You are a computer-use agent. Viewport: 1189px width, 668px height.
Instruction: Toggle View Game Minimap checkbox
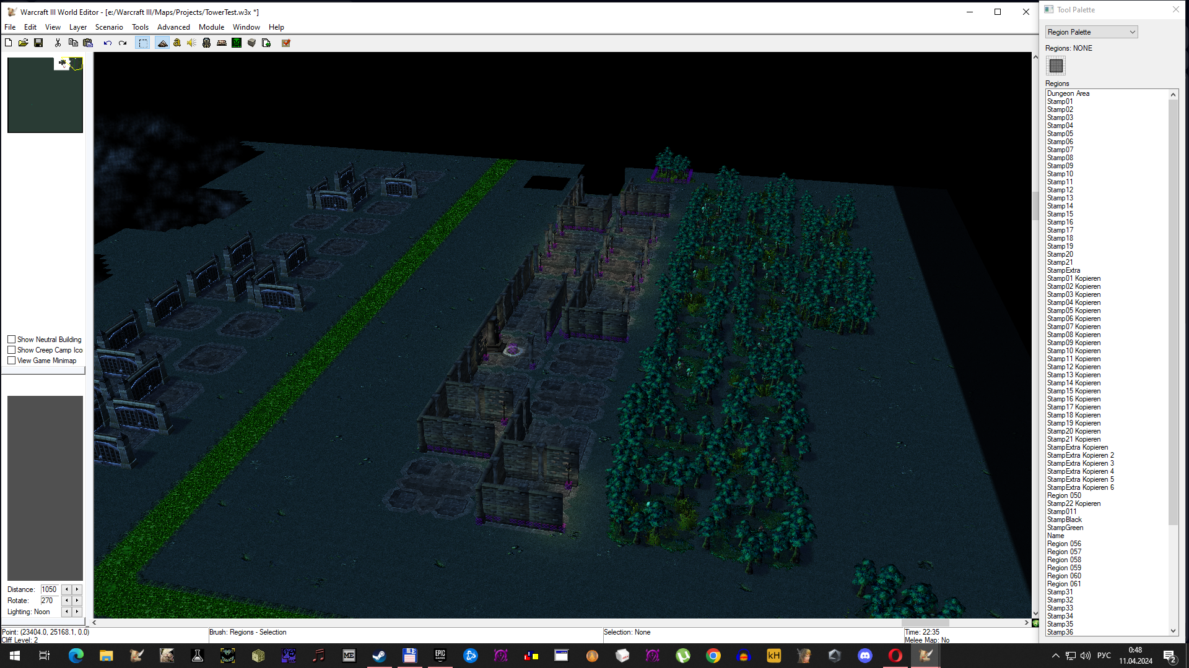(11, 361)
